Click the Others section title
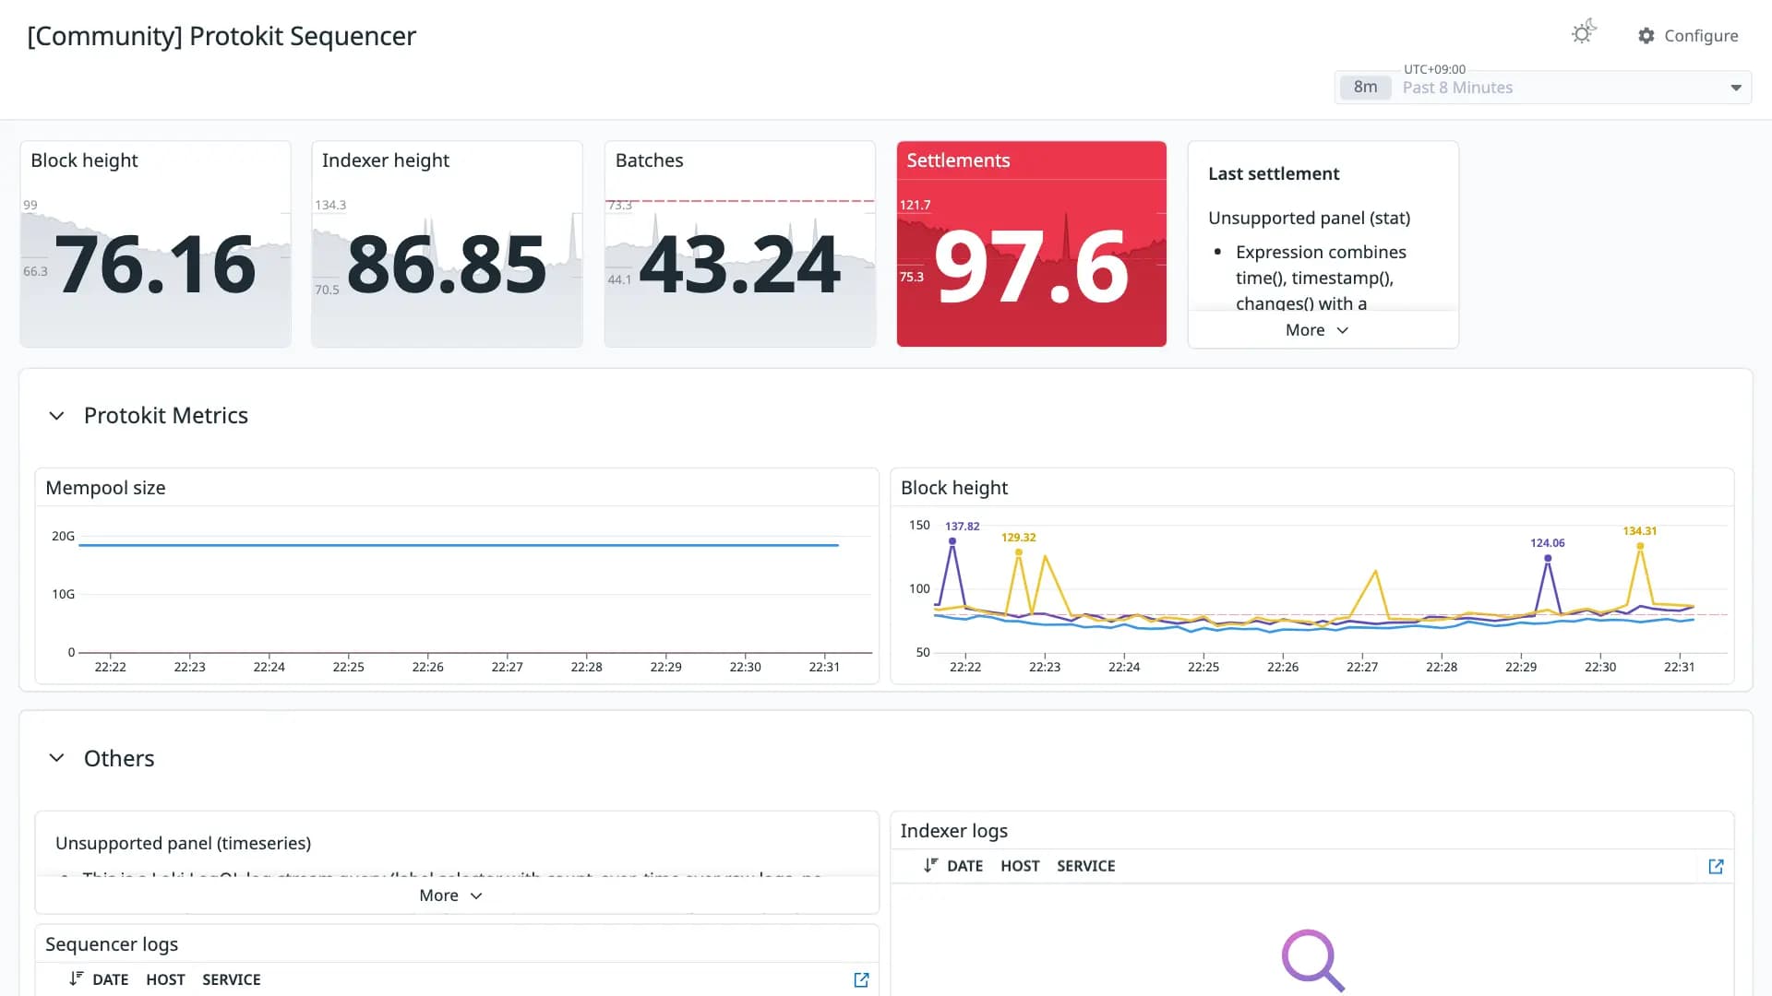Image resolution: width=1772 pixels, height=996 pixels. point(119,758)
